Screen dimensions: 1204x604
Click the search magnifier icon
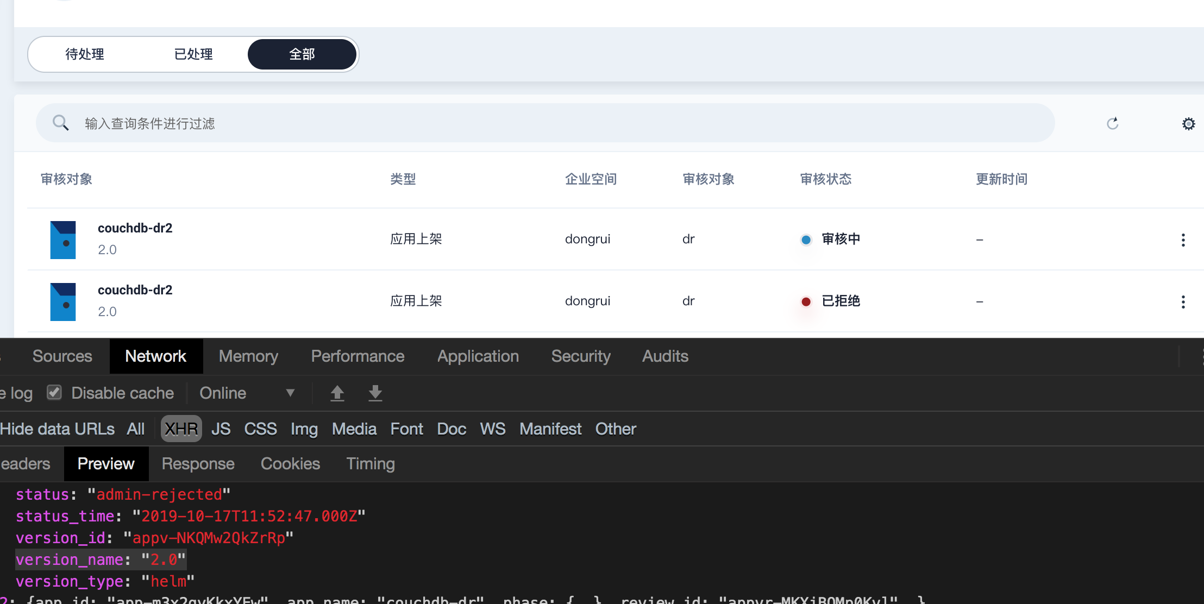[60, 123]
